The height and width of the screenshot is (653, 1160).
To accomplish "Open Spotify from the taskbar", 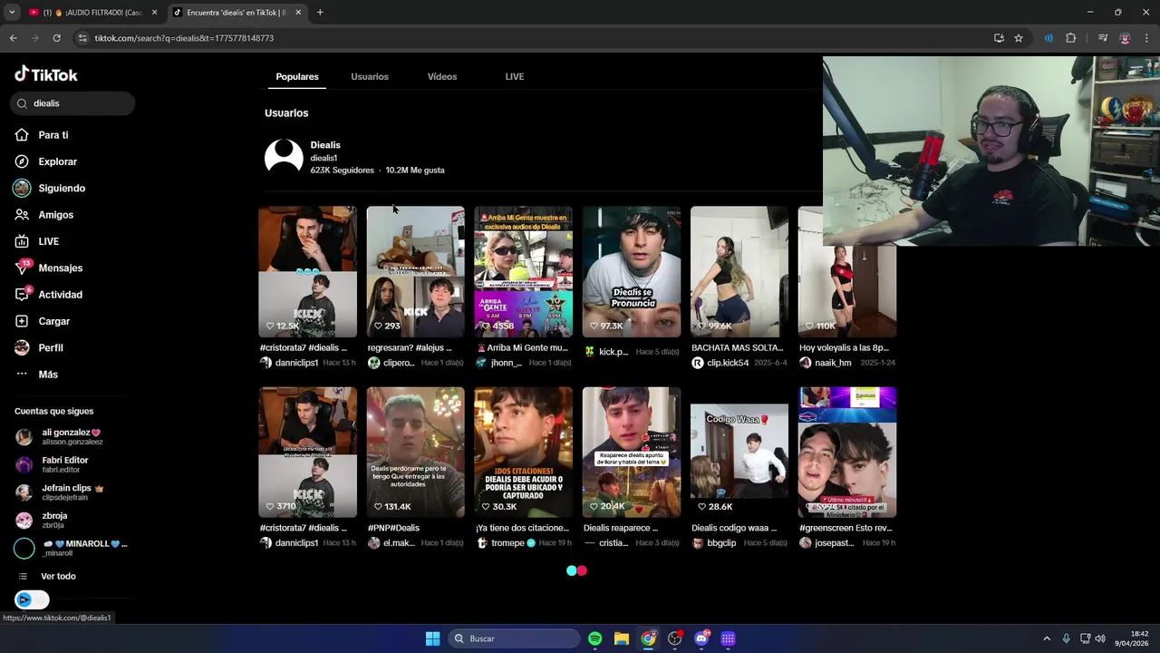I will pyautogui.click(x=594, y=638).
